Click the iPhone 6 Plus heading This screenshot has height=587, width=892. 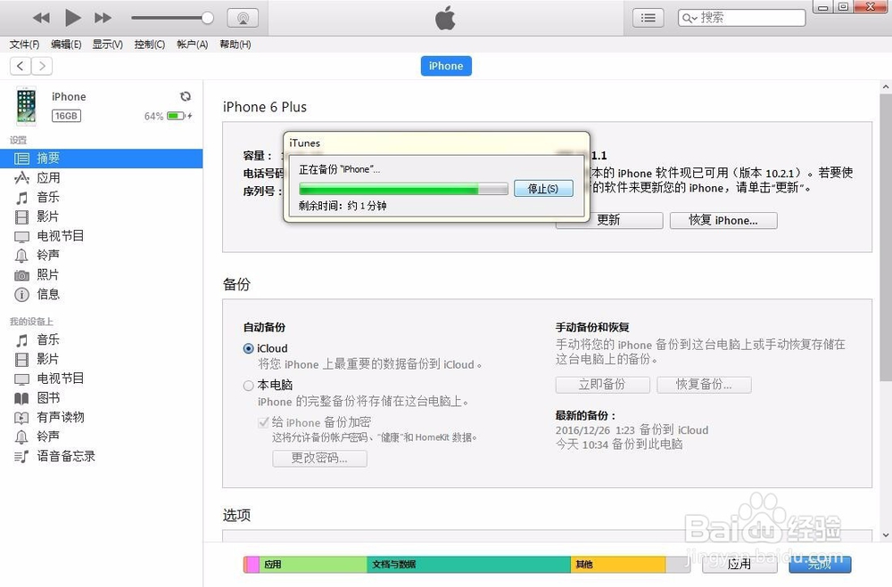click(x=265, y=107)
